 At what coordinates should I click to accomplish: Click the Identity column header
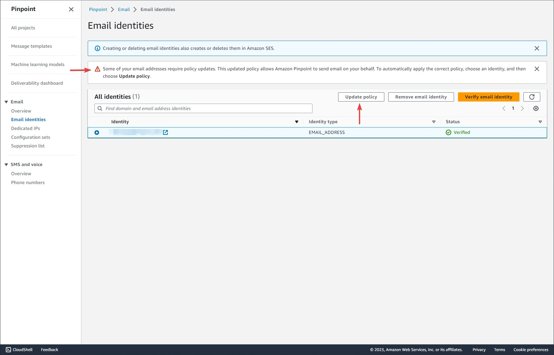120,122
